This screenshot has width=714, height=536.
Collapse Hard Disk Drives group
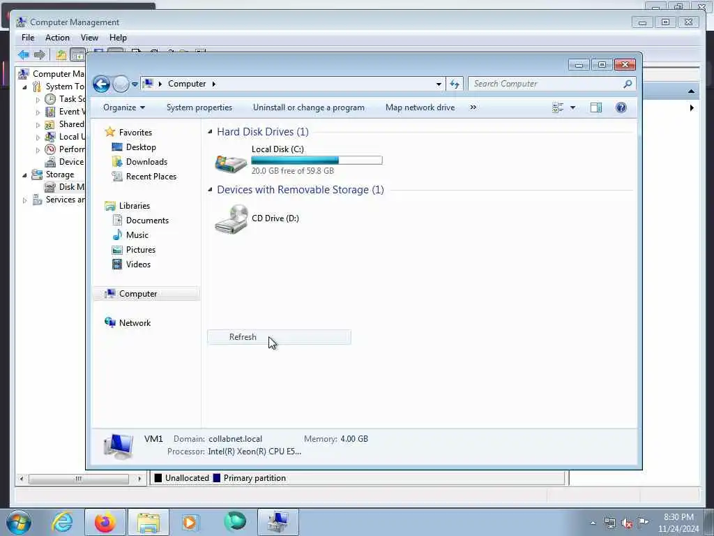pos(210,132)
